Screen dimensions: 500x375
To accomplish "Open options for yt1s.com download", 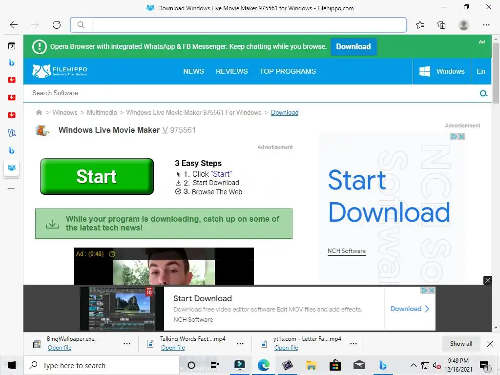I will coord(354,344).
